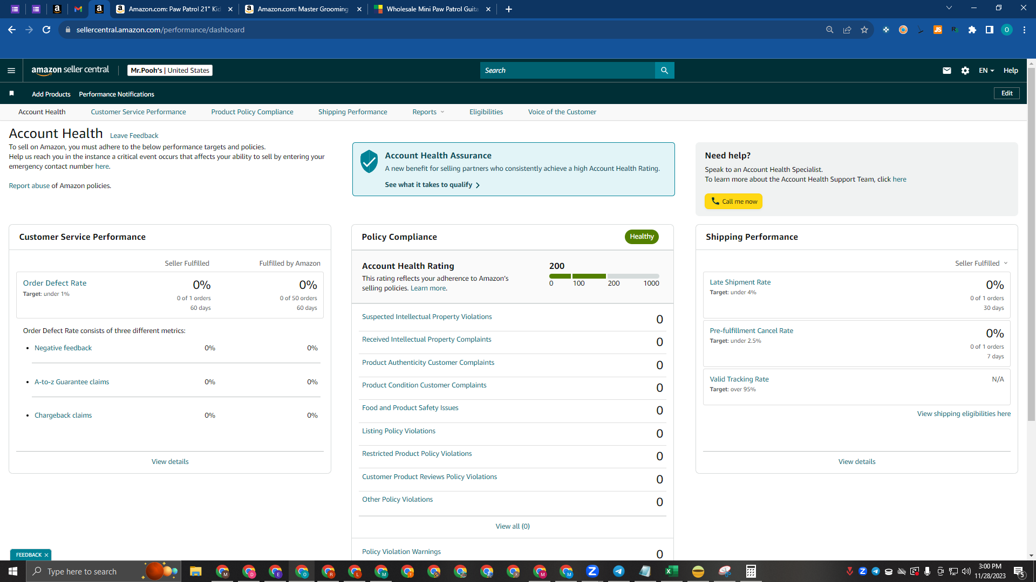
Task: Open the Seller Fulfilled shipping dropdown
Action: (x=982, y=264)
